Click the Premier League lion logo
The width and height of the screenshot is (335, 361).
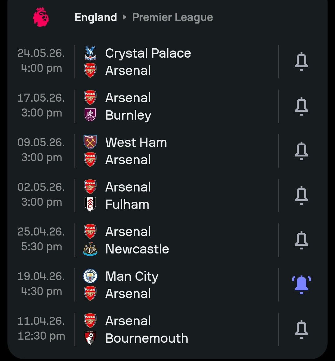click(x=41, y=17)
